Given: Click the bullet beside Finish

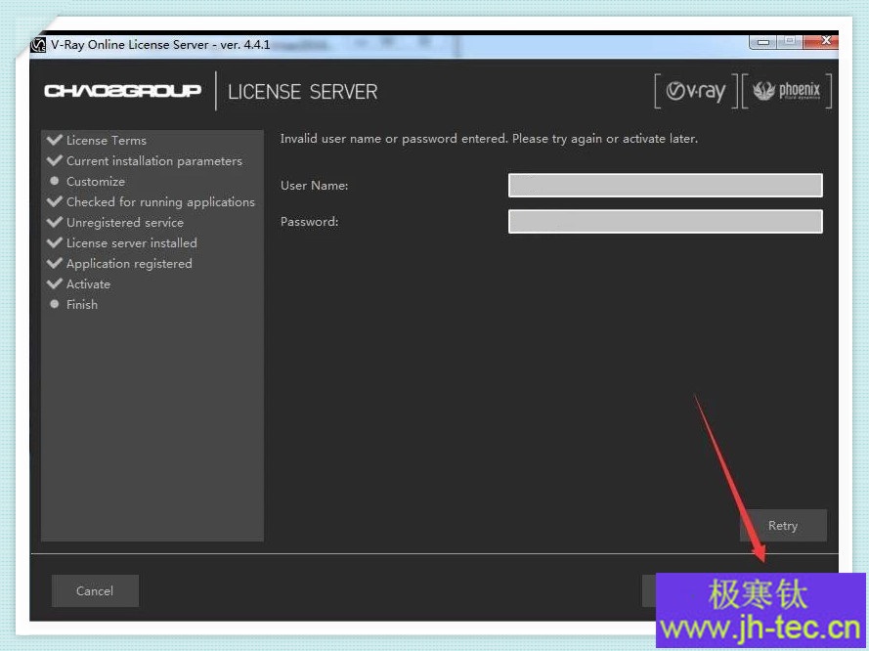Looking at the screenshot, I should click(x=55, y=304).
